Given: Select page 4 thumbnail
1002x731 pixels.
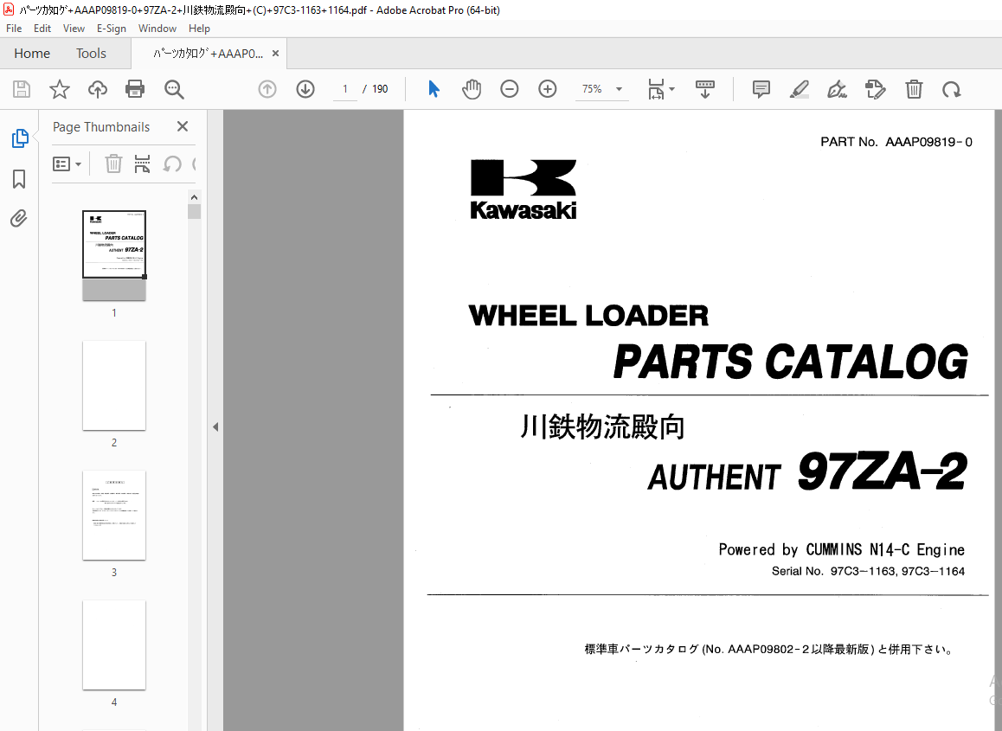Looking at the screenshot, I should (114, 644).
